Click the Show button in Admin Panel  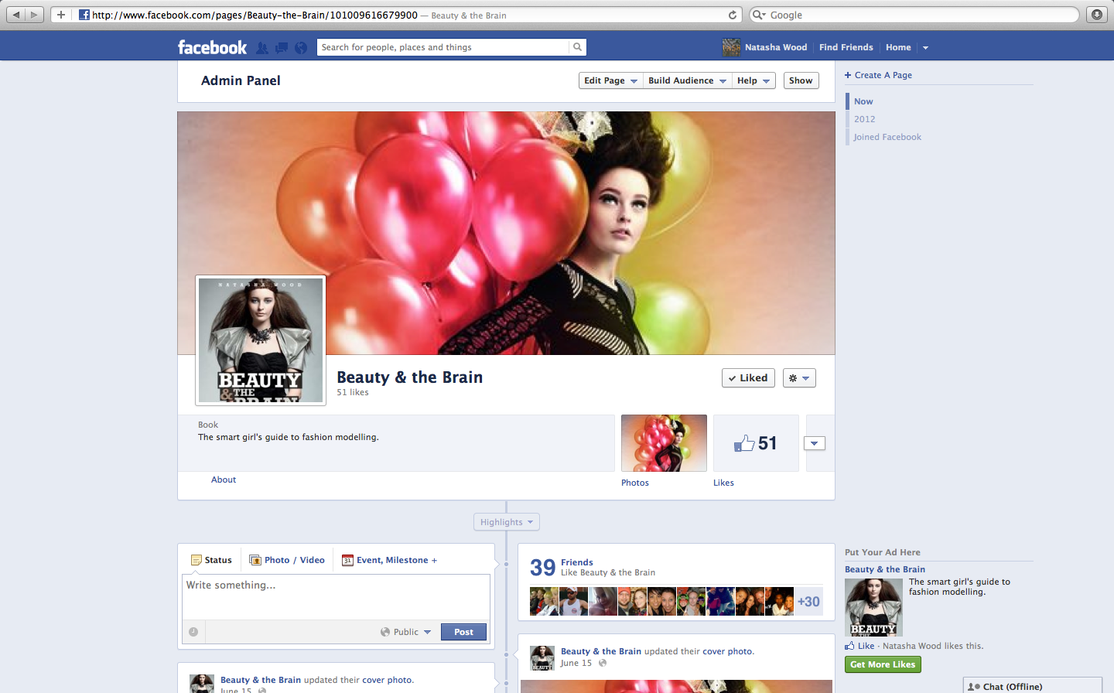pyautogui.click(x=801, y=80)
